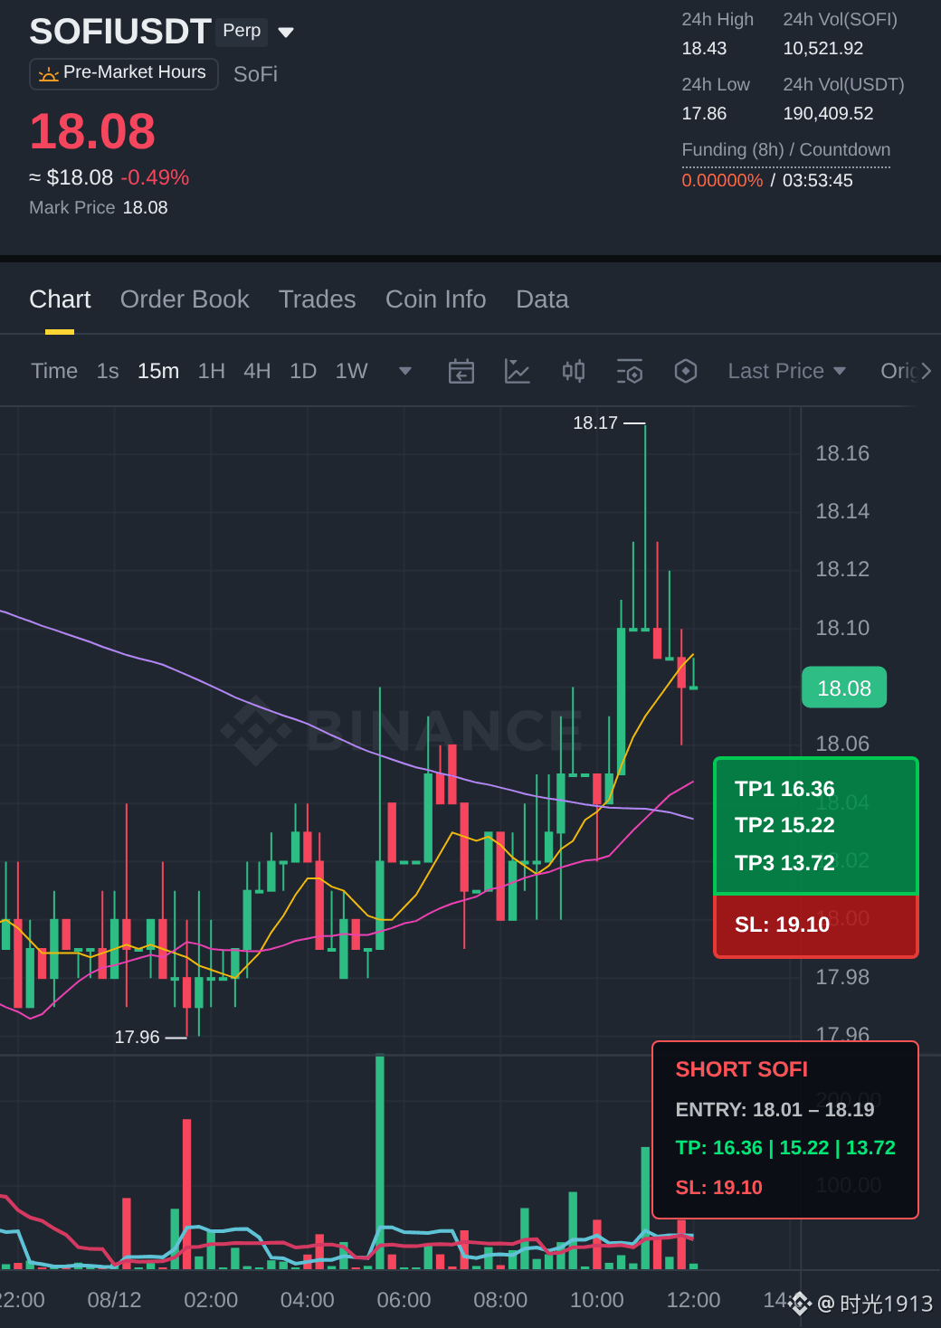941x1328 pixels.
Task: Switch to the Chart tab
Action: [60, 299]
